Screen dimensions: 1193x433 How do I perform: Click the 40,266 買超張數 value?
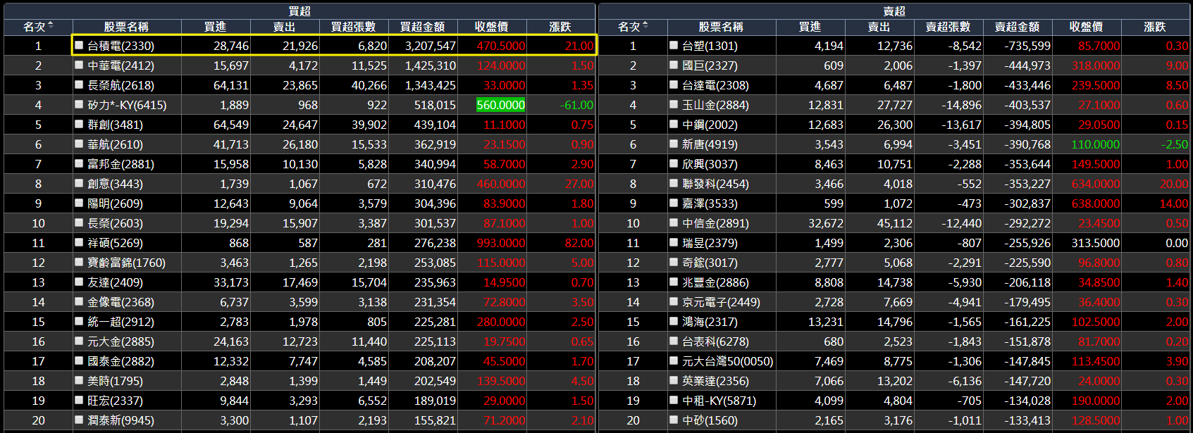coord(369,85)
